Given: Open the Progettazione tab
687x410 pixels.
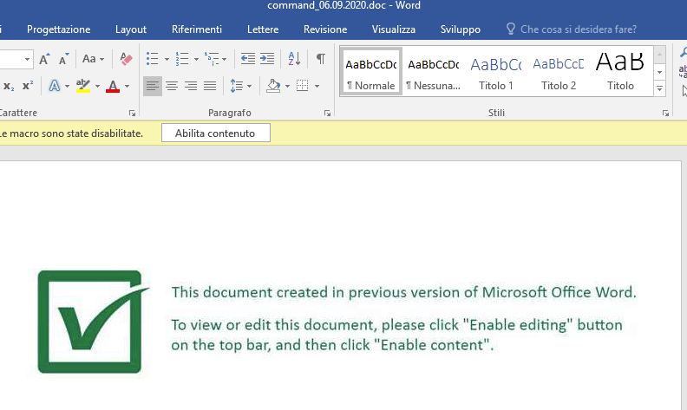Looking at the screenshot, I should [x=59, y=29].
